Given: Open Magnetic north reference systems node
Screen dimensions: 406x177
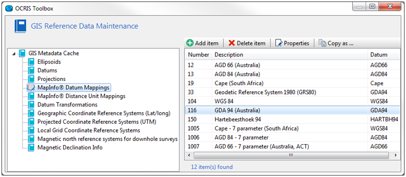Looking at the screenshot, I should [108, 139].
